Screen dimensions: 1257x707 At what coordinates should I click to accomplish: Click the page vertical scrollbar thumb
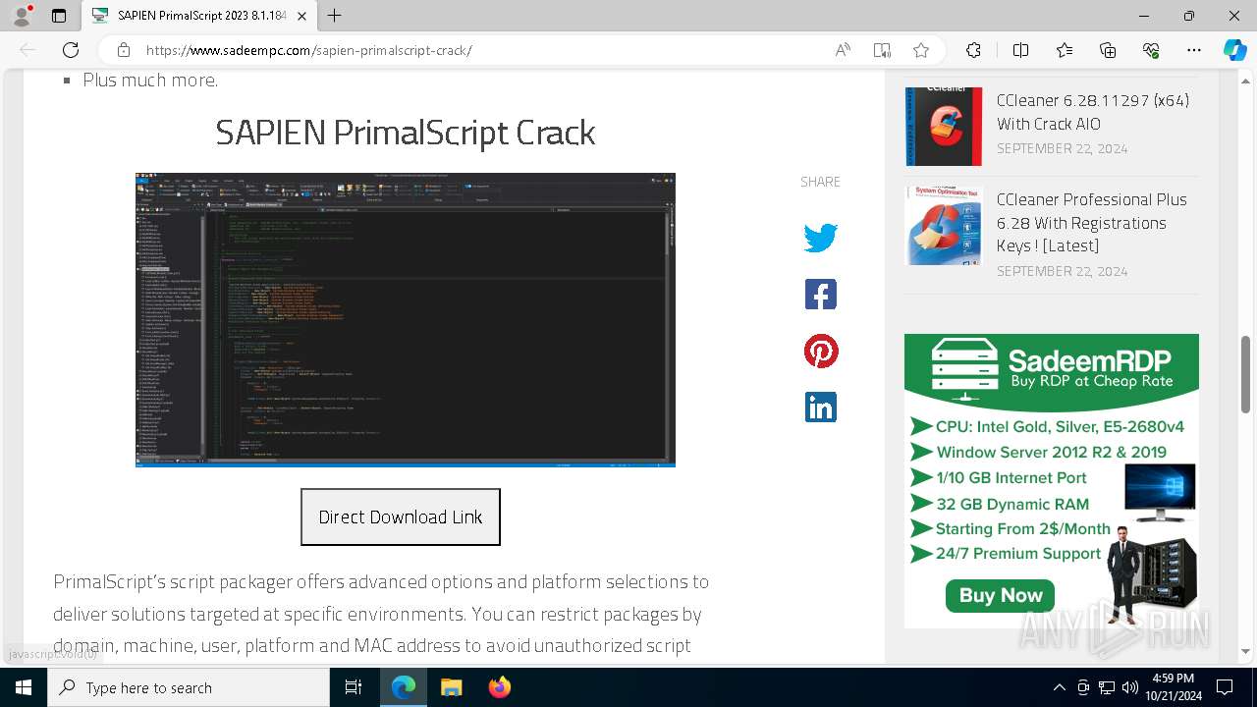coord(1246,373)
